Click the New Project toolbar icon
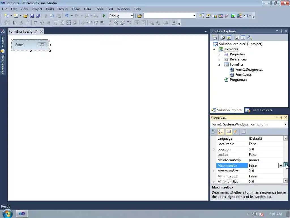The width and height of the screenshot is (290, 218). (x=7, y=16)
